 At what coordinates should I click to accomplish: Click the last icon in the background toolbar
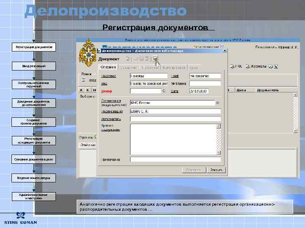coord(276,67)
